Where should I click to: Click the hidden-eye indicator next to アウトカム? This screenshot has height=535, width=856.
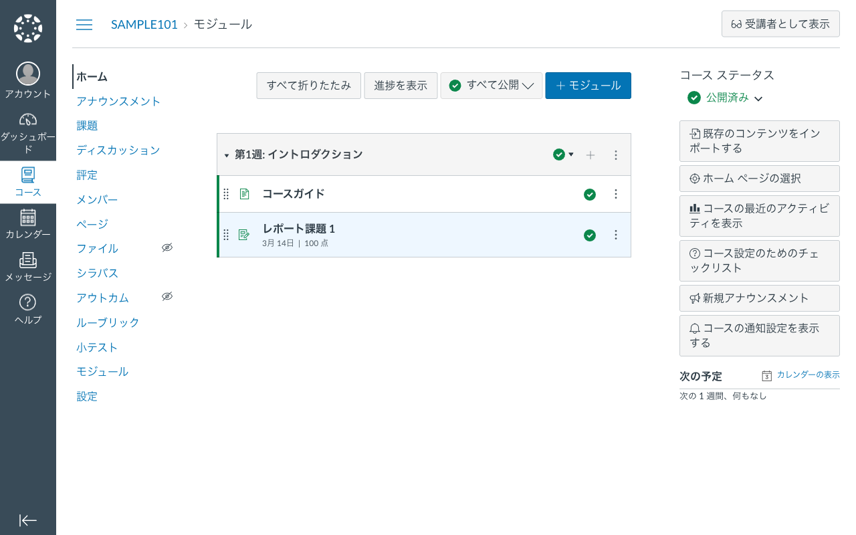(167, 296)
